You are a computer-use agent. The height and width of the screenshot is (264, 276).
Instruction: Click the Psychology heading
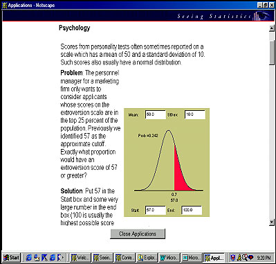coord(74,28)
